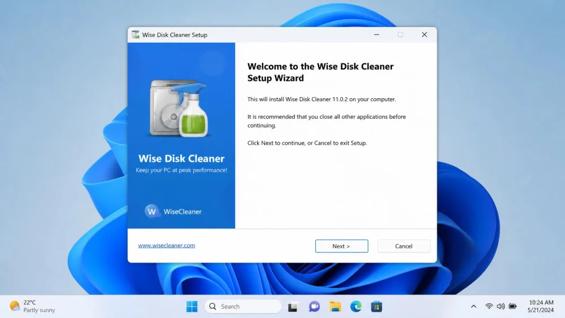Launch the Chat app from taskbar
Screen dimensions: 565x318
(x=314, y=307)
